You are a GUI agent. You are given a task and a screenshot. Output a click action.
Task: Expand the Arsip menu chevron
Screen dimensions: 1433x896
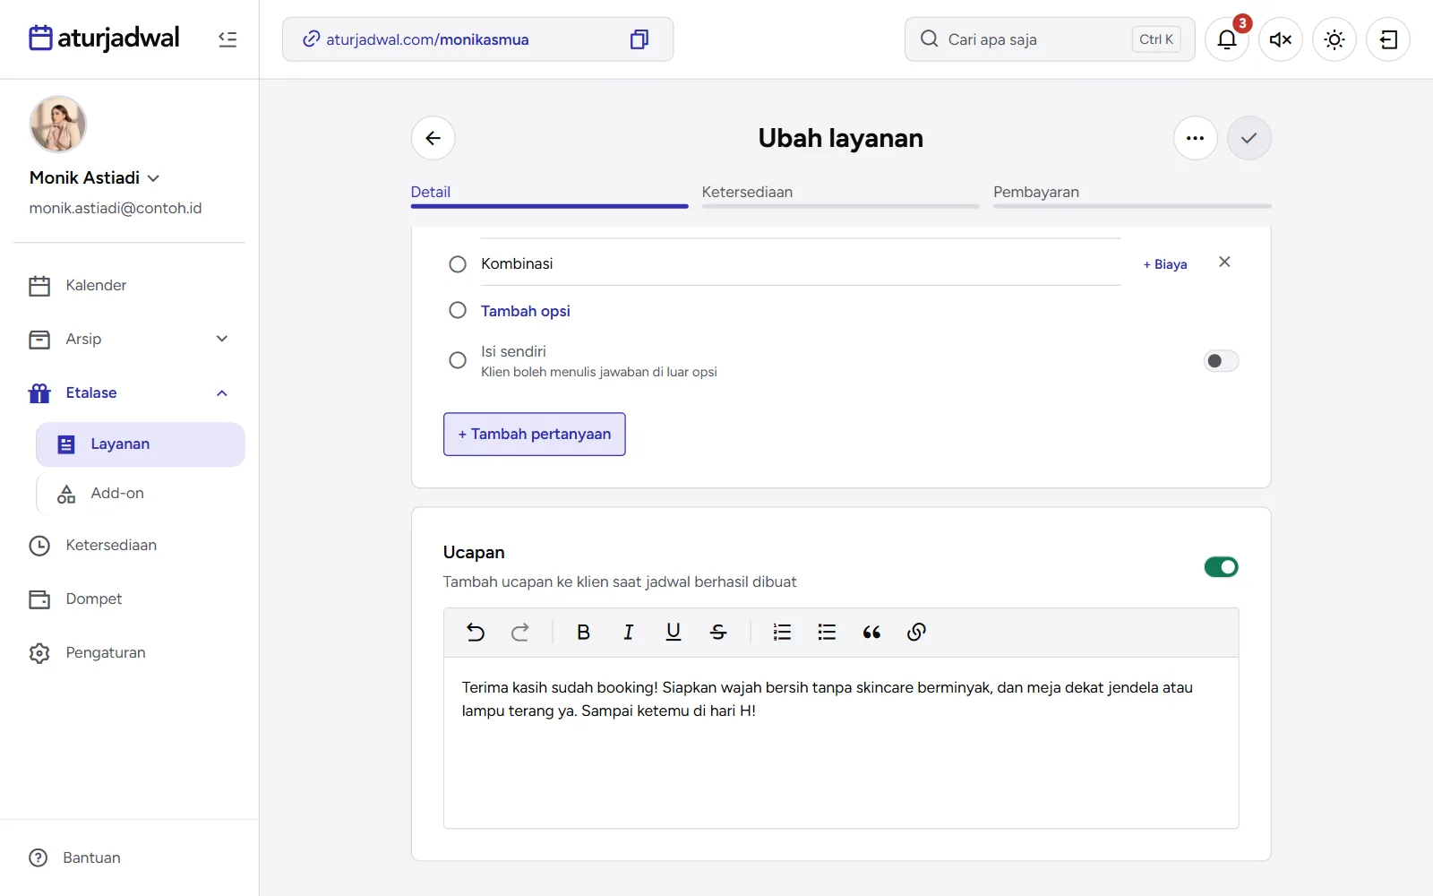pos(222,339)
